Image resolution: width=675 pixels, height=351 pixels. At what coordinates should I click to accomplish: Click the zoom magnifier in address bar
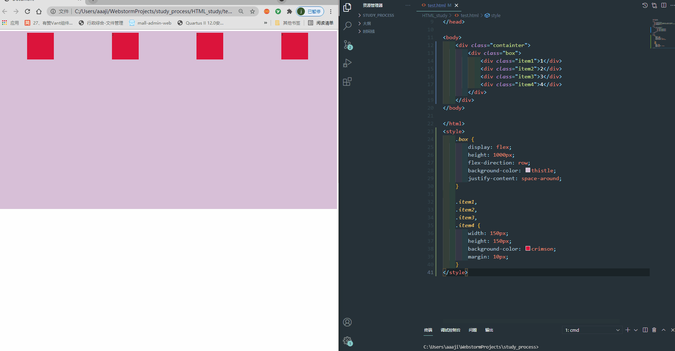[x=241, y=11]
